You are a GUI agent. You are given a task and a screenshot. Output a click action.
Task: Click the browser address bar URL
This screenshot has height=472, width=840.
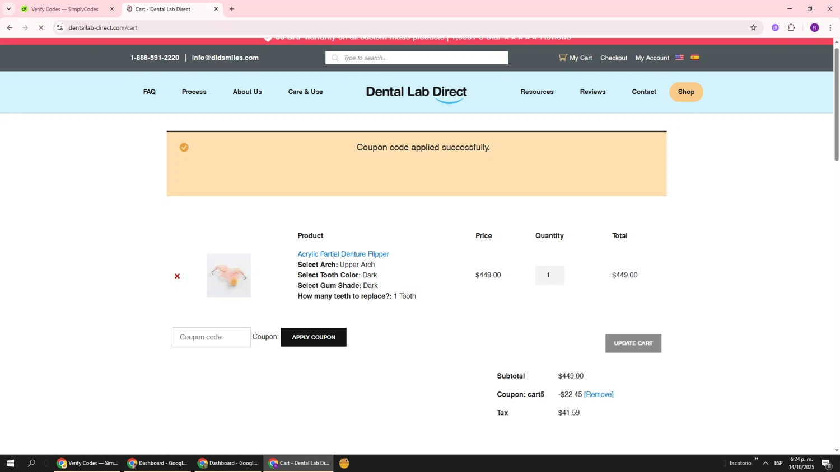(103, 27)
